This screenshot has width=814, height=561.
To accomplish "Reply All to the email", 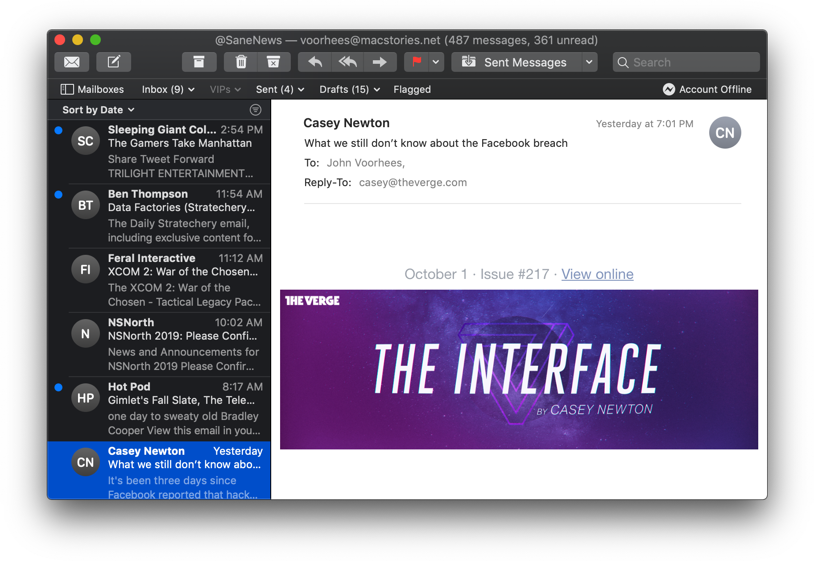I will point(347,62).
